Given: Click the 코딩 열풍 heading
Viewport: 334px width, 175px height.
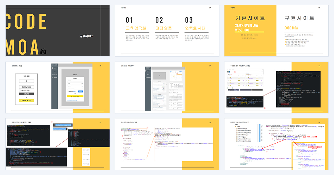Looking at the screenshot, I should [164, 28].
